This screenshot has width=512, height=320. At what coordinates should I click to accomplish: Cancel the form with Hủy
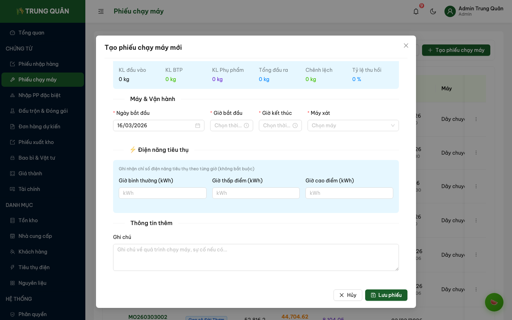coord(348,295)
